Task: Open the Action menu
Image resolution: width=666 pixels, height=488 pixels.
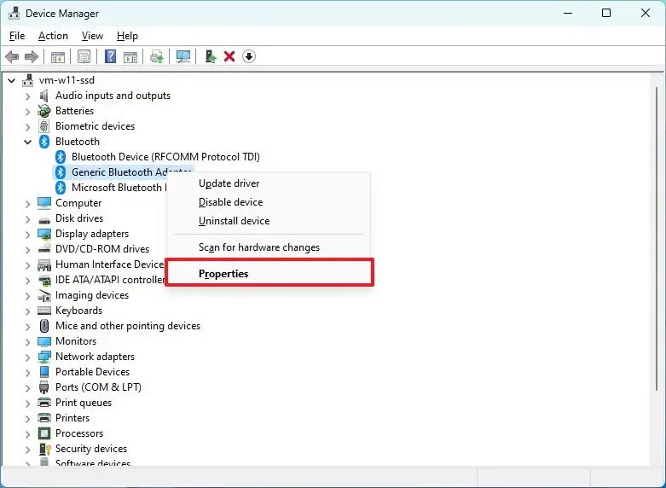Action: (53, 36)
